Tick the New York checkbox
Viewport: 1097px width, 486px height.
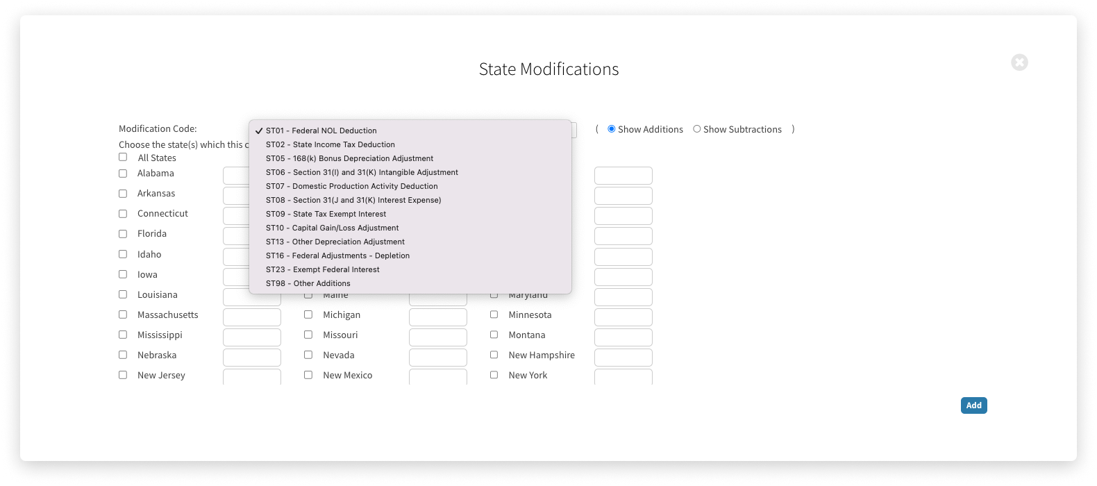pos(494,375)
